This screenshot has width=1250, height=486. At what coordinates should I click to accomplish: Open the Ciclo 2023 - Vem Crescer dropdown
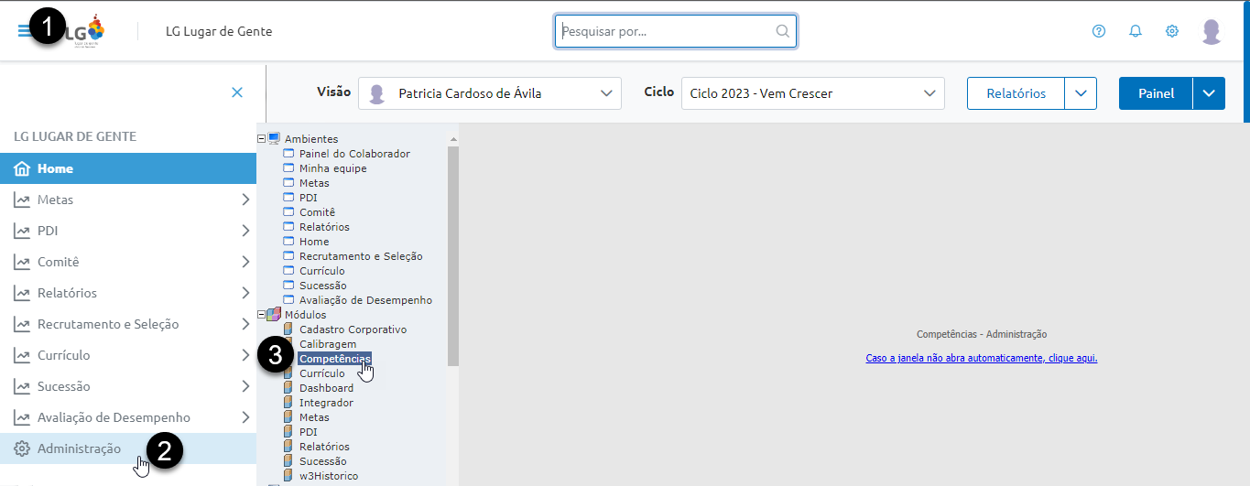813,93
